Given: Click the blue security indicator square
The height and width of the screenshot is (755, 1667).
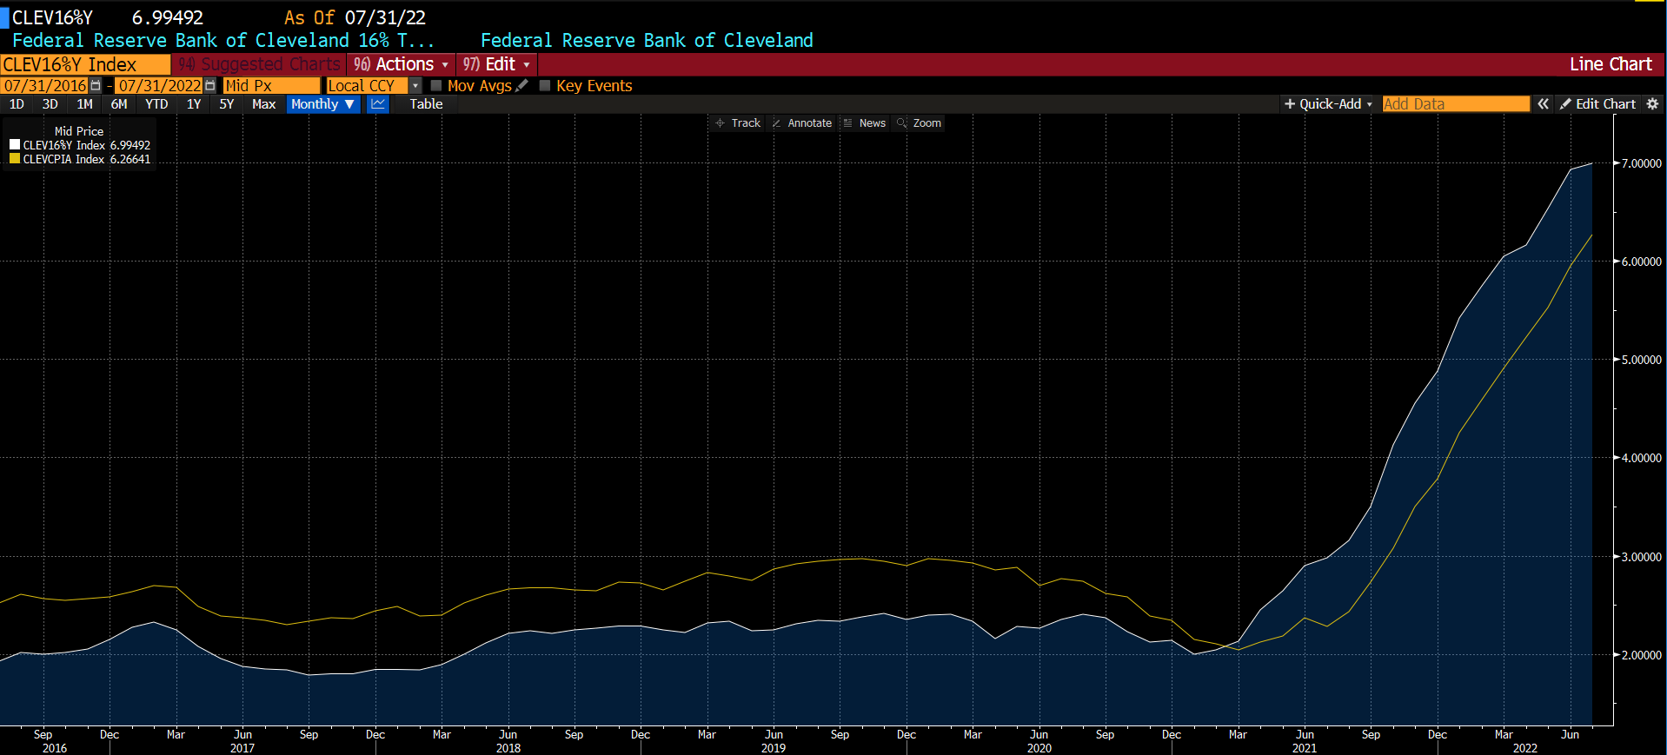Looking at the screenshot, I should (4, 17).
